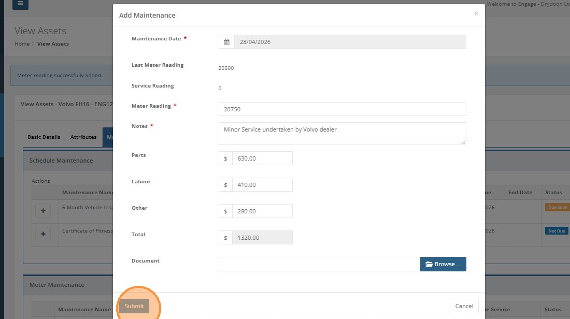This screenshot has height=319, width=570.
Task: Edit the Meter Reading field
Action: tap(342, 109)
